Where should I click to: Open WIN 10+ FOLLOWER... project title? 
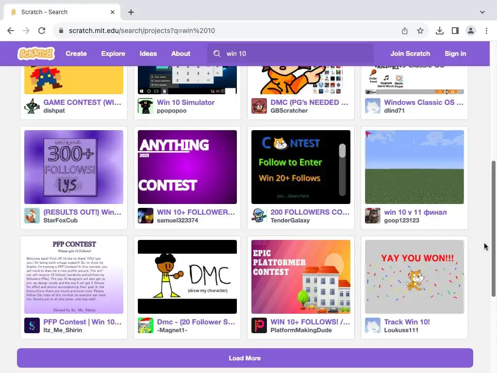pyautogui.click(x=196, y=212)
